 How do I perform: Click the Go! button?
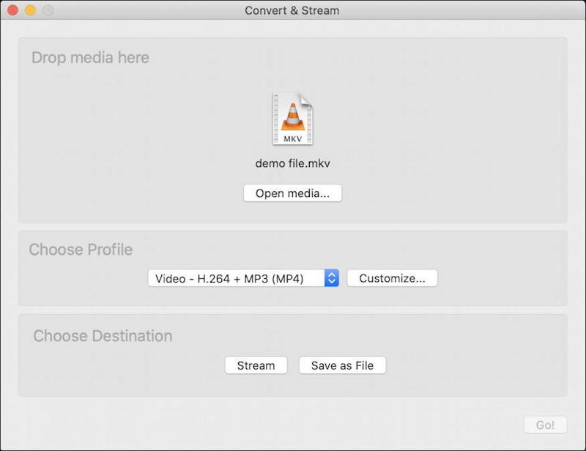click(545, 425)
